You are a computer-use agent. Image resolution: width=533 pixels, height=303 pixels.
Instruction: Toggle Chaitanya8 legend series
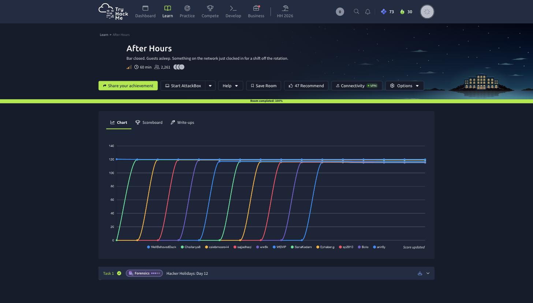pos(191,247)
